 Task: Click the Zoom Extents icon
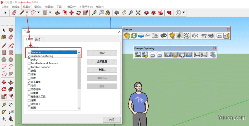[x=138, y=13]
